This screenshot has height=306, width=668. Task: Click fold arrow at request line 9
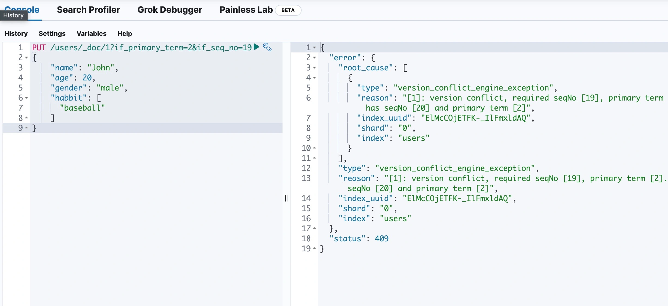click(x=26, y=128)
